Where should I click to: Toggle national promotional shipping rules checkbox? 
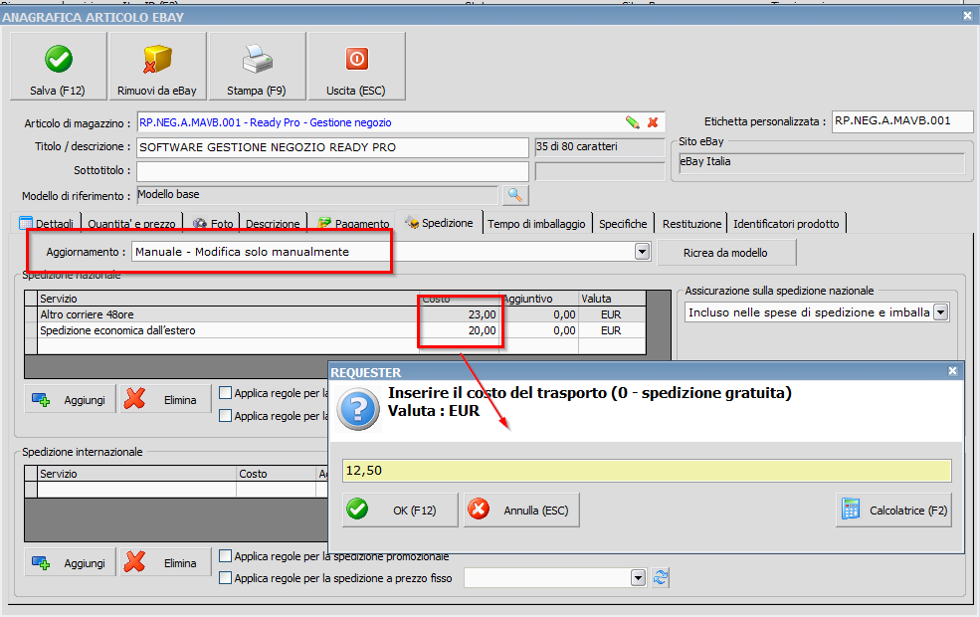click(x=226, y=392)
